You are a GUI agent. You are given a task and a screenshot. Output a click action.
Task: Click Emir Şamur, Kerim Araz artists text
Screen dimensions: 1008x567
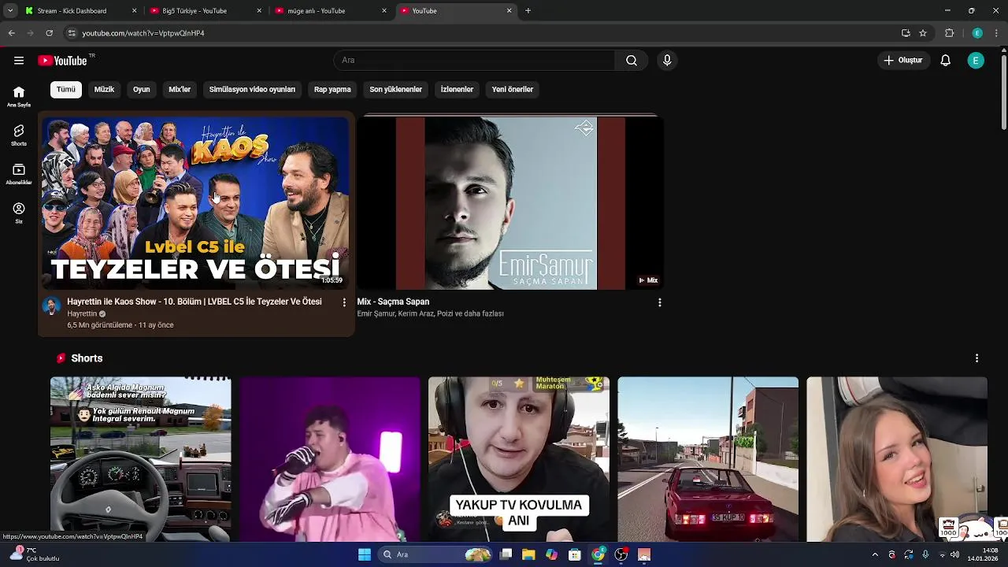[x=430, y=313]
